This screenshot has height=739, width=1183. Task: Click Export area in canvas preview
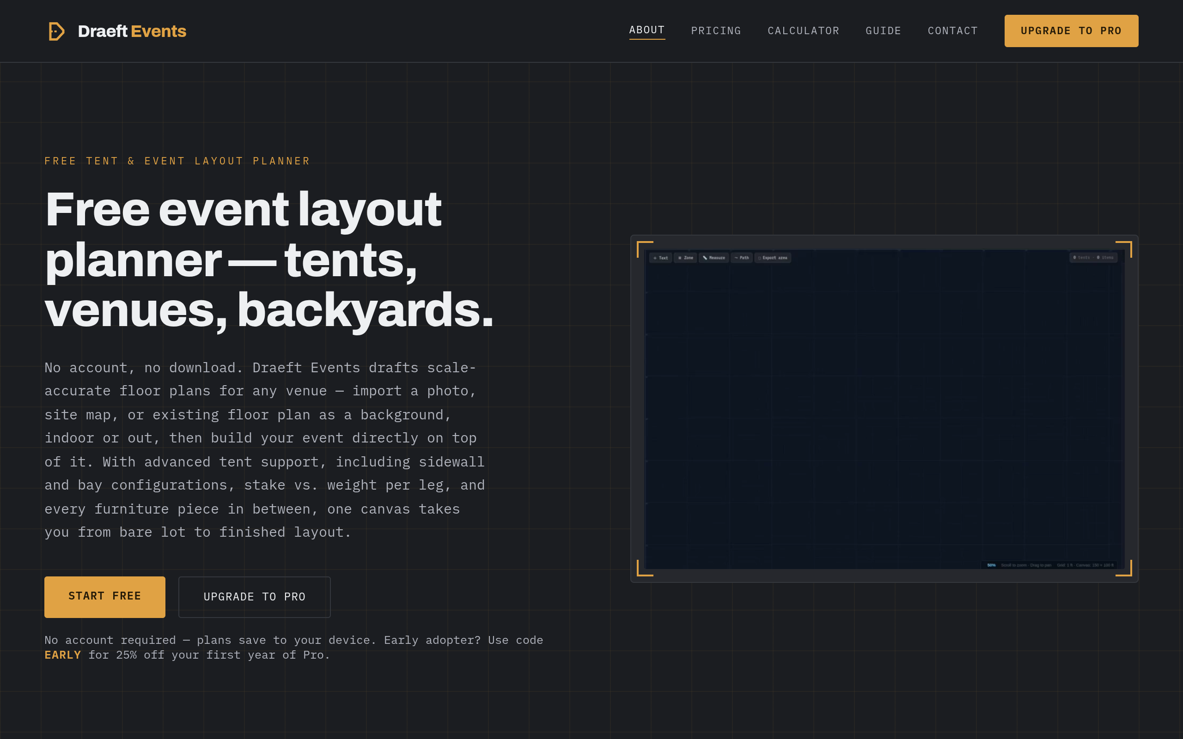(x=773, y=258)
